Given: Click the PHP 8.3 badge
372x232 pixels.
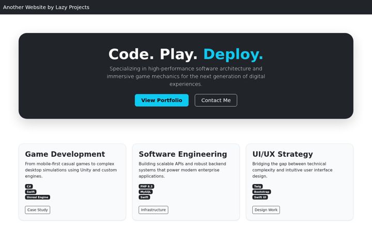Looking at the screenshot, I should 146,186.
